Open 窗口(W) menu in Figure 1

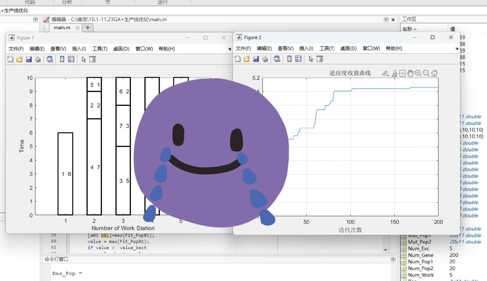click(144, 49)
